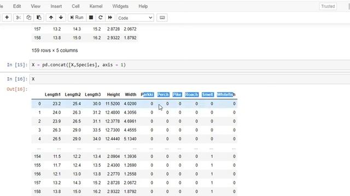
Task: Click the Width value 4.4555
Action: [x=130, y=130]
